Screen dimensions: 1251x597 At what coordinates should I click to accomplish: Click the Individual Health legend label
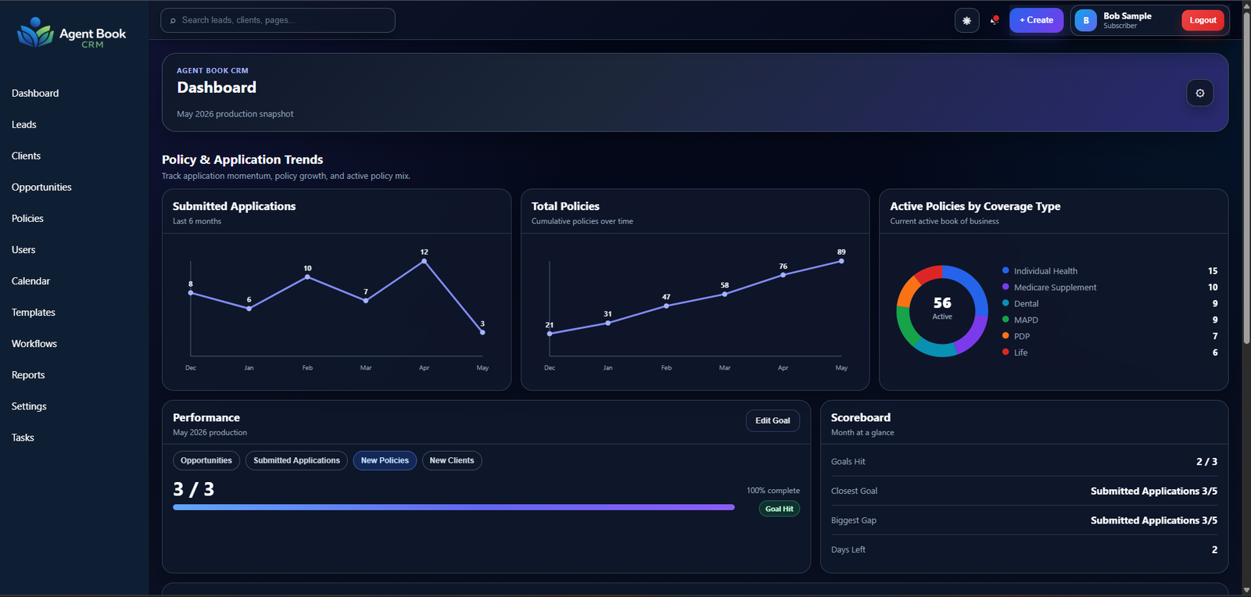point(1045,271)
